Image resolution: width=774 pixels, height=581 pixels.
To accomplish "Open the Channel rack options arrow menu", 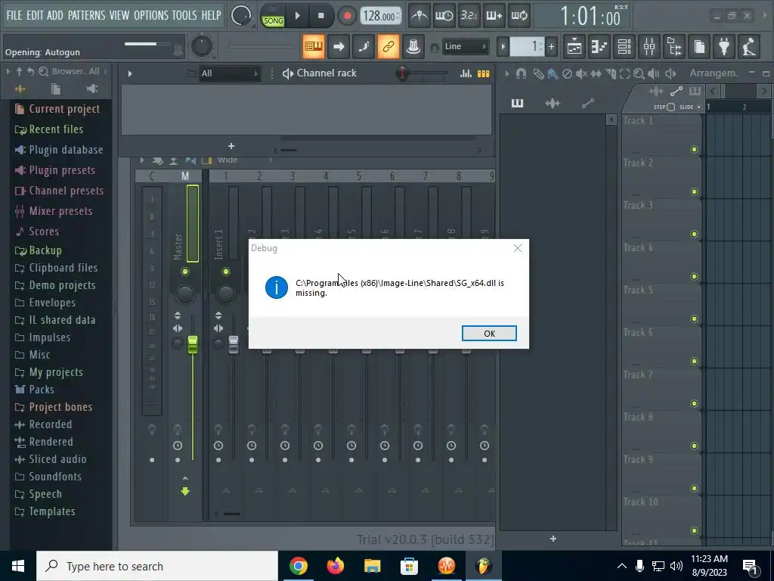I will (130, 73).
